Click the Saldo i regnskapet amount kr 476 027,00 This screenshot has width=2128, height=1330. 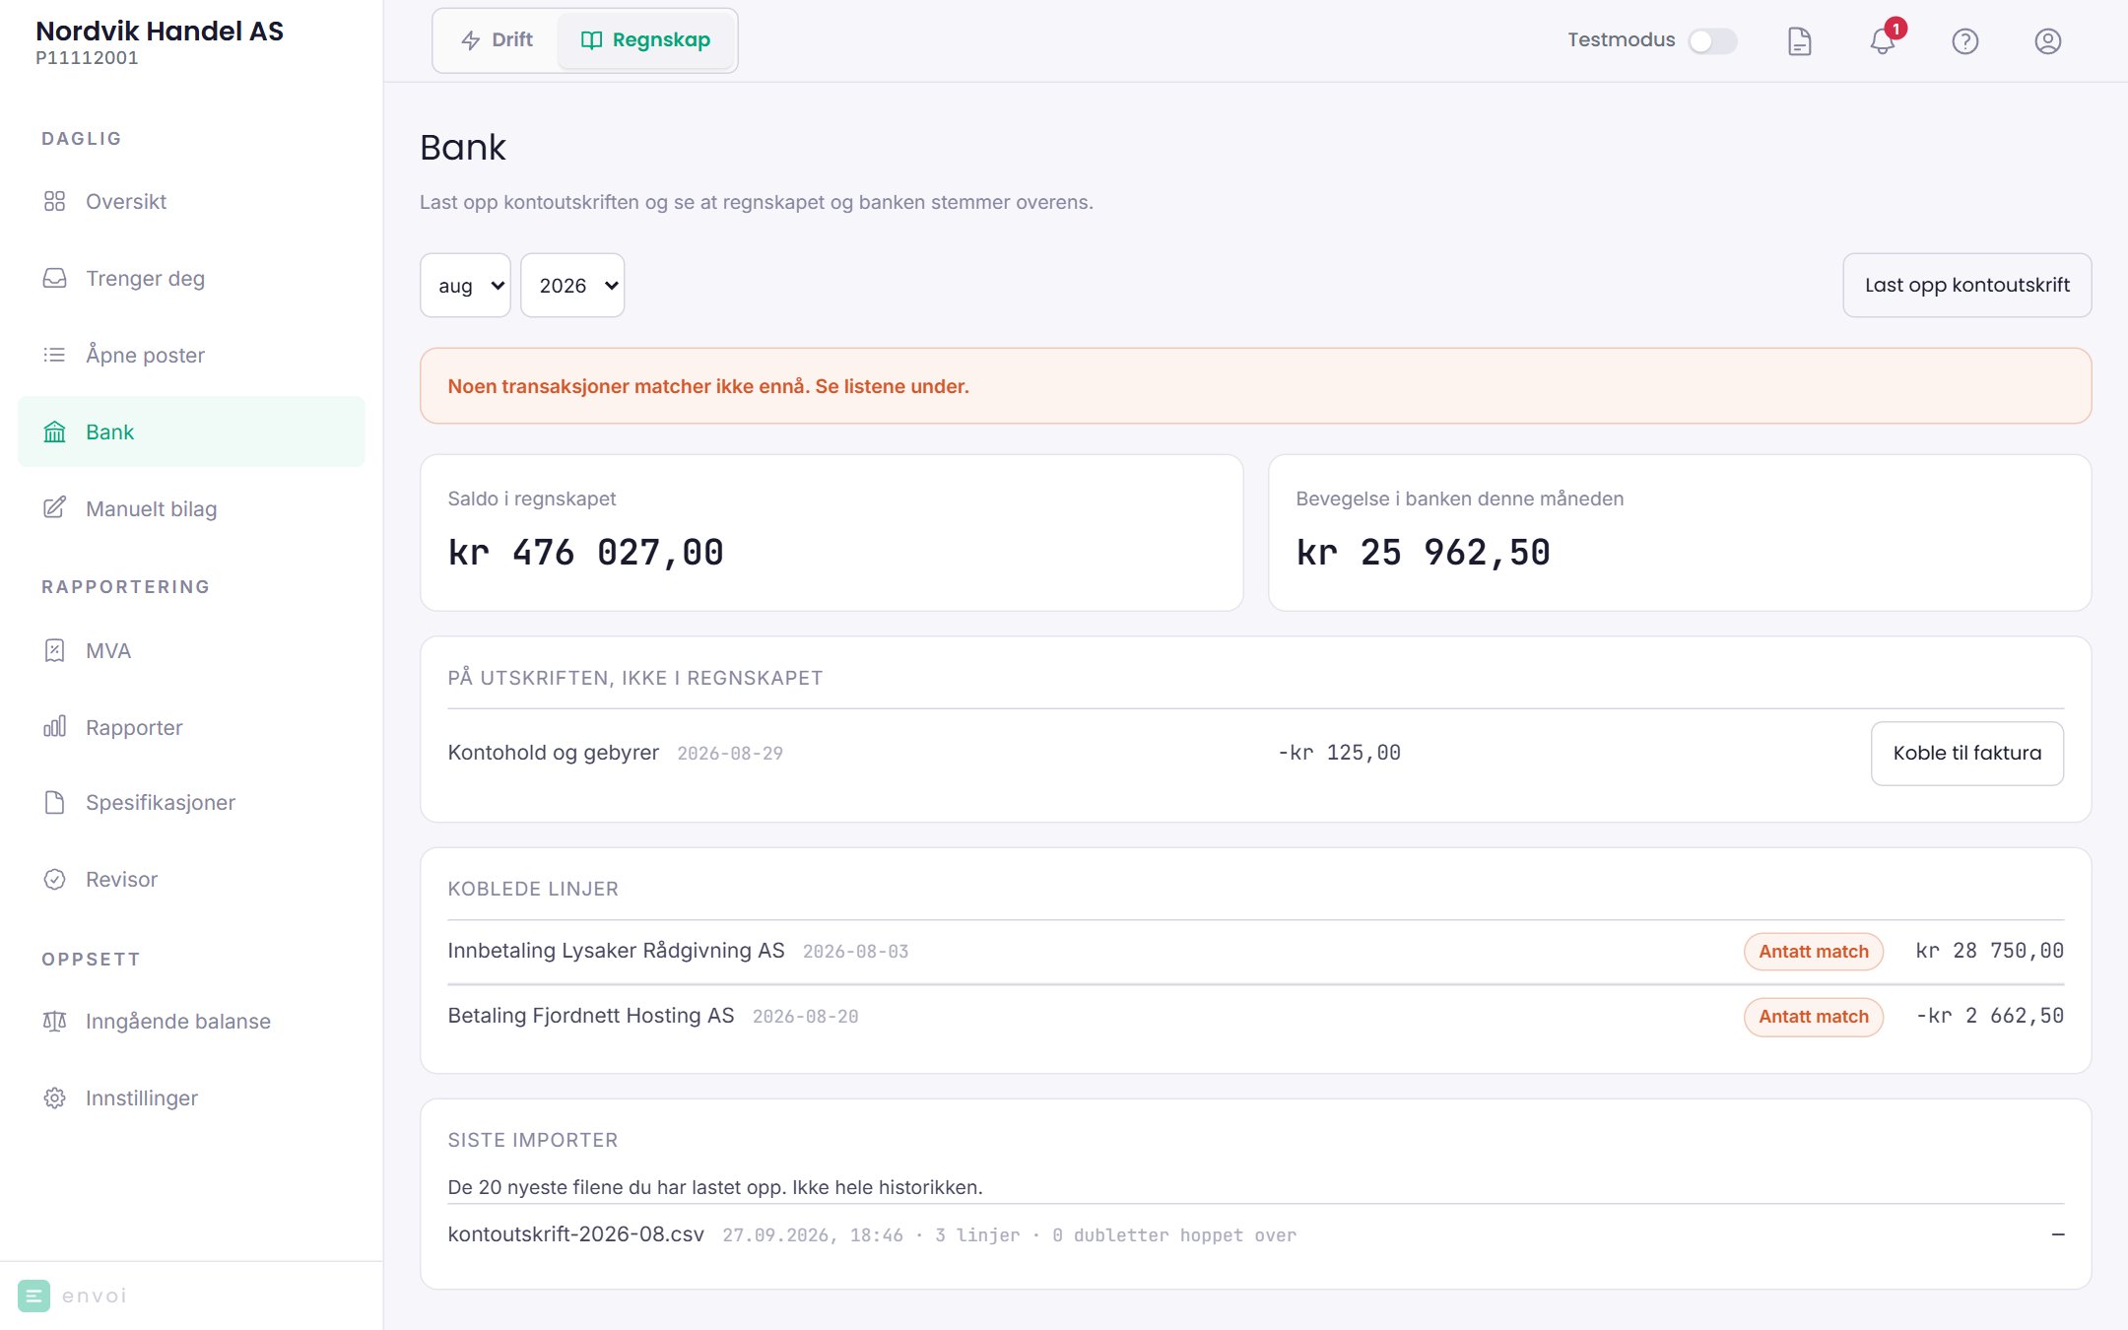tap(585, 553)
